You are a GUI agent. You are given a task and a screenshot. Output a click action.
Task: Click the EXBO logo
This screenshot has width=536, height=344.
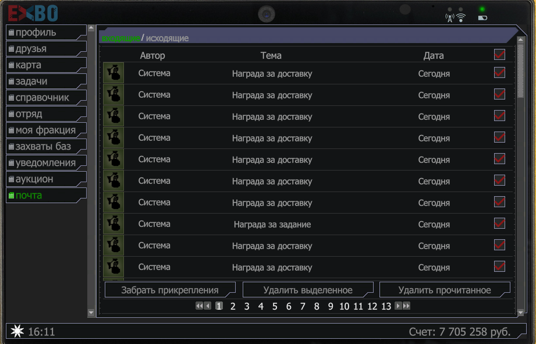(x=33, y=13)
